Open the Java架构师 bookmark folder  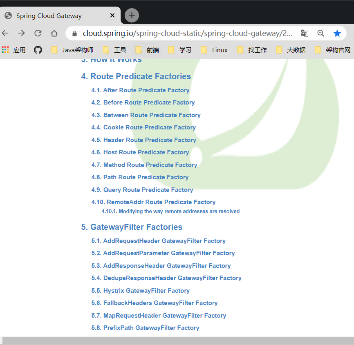click(x=72, y=50)
